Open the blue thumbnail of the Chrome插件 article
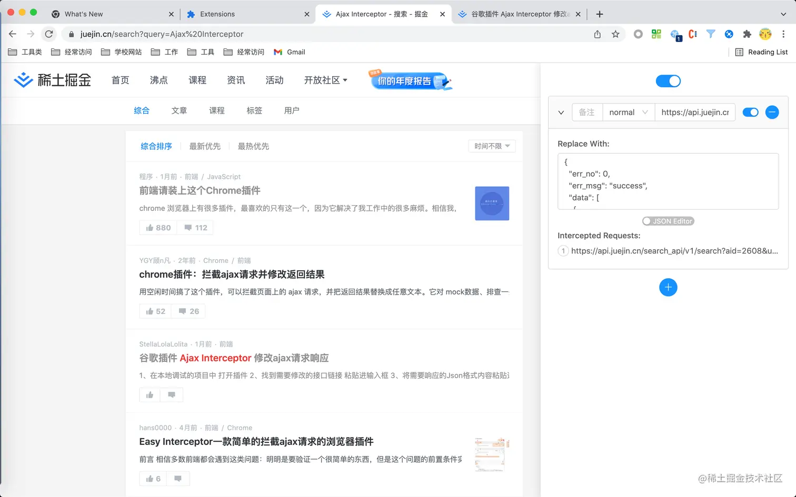The image size is (796, 497). coord(492,204)
